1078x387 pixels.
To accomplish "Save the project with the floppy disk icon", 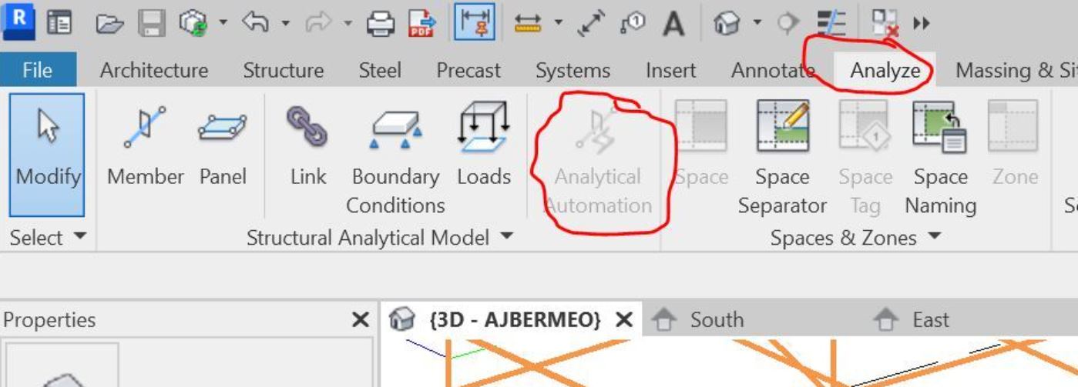I will (x=152, y=24).
